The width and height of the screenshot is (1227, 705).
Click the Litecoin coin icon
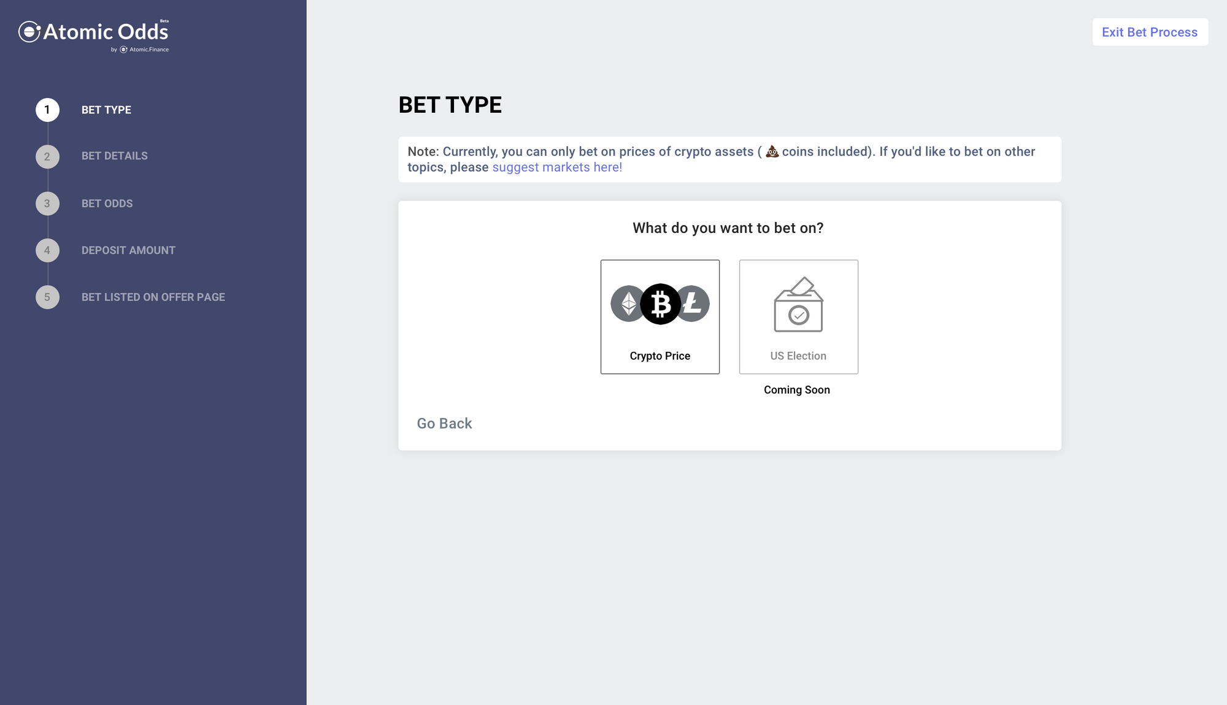tap(694, 303)
